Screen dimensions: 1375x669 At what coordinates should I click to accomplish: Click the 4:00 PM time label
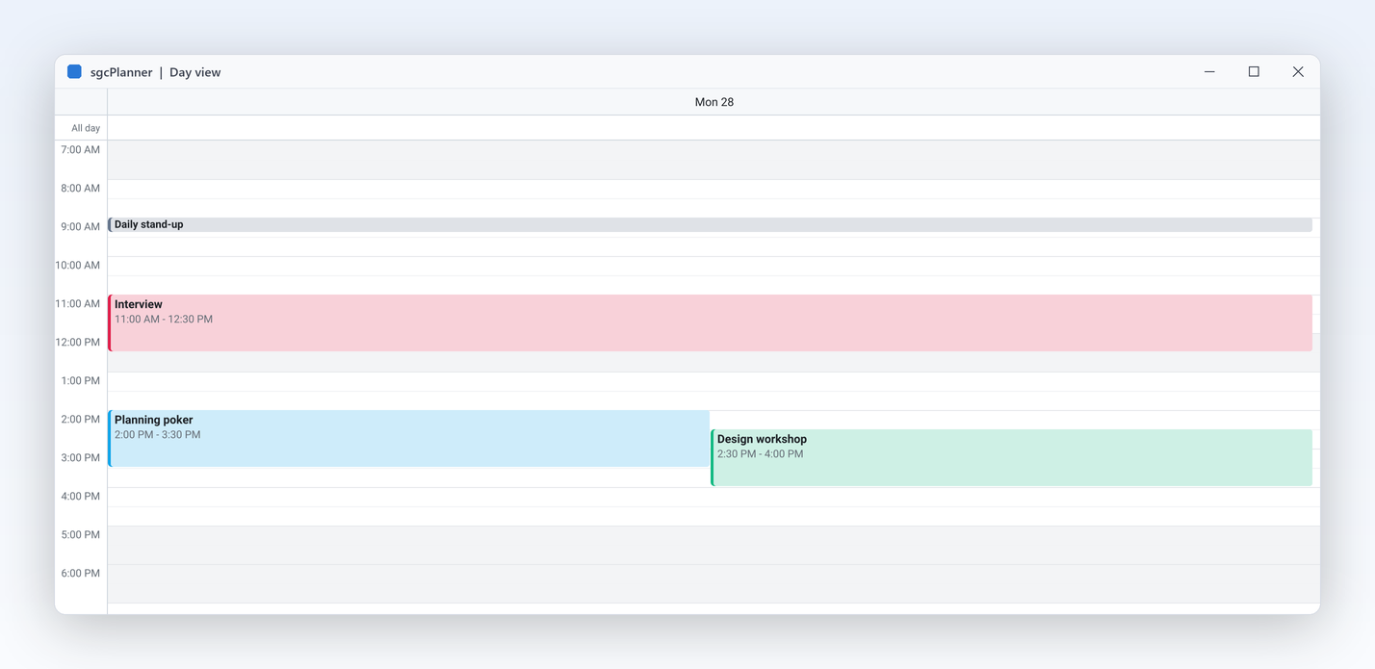pos(81,497)
